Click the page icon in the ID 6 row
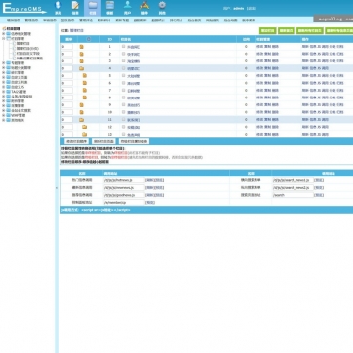This screenshot has height=353, width=353. click(85, 83)
